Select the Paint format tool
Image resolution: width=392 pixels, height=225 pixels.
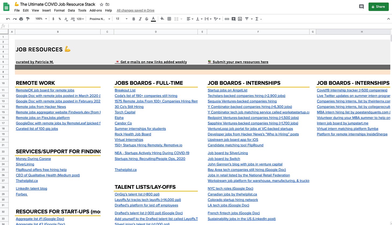[x=27, y=19]
